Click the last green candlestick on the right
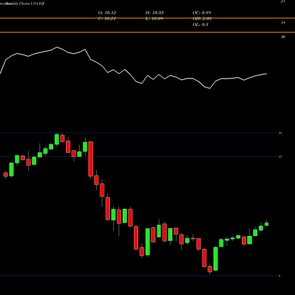The image size is (295, 295). pos(267,224)
